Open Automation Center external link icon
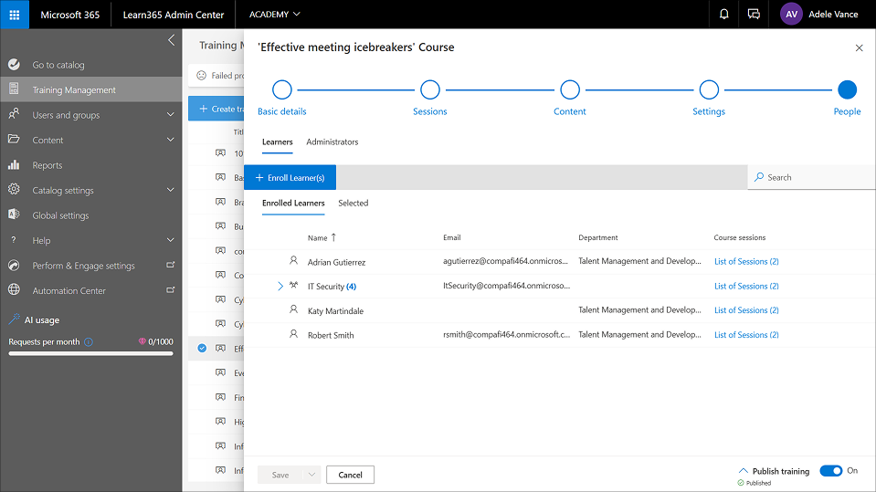The height and width of the screenshot is (492, 876). click(x=171, y=290)
